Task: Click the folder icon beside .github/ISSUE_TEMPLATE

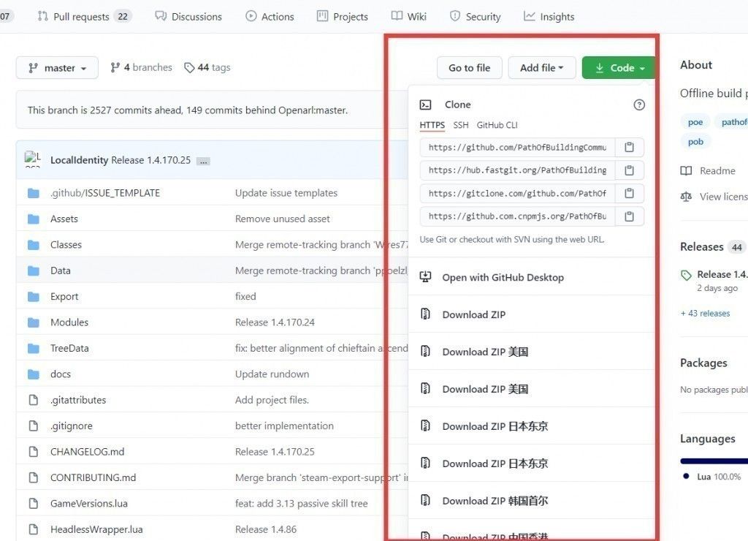Action: tap(34, 193)
